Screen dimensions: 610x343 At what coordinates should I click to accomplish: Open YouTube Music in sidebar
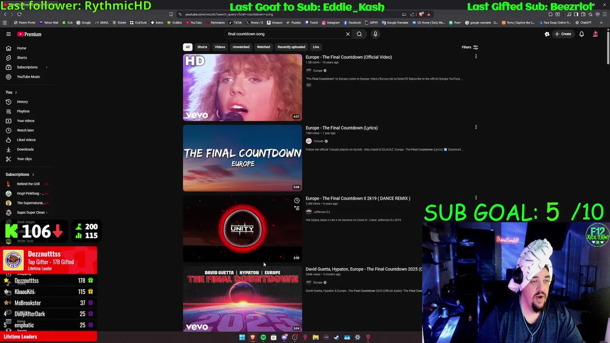[x=28, y=77]
